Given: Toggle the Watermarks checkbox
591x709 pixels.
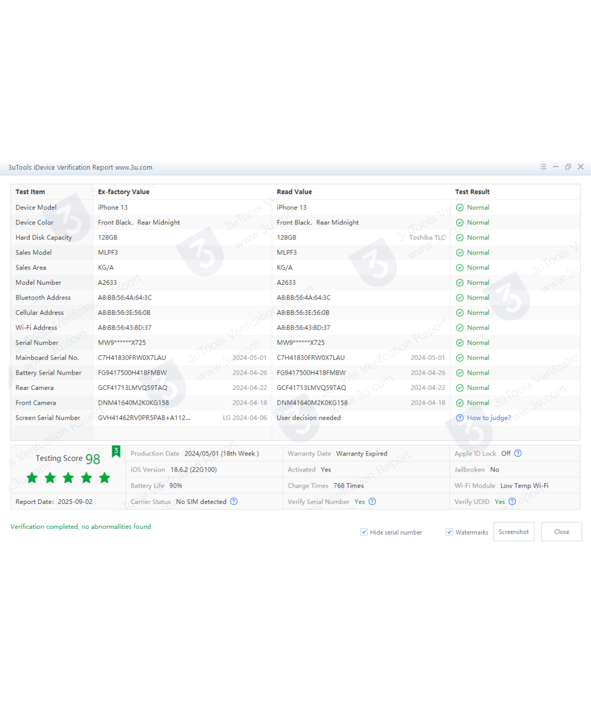Looking at the screenshot, I should (x=449, y=532).
